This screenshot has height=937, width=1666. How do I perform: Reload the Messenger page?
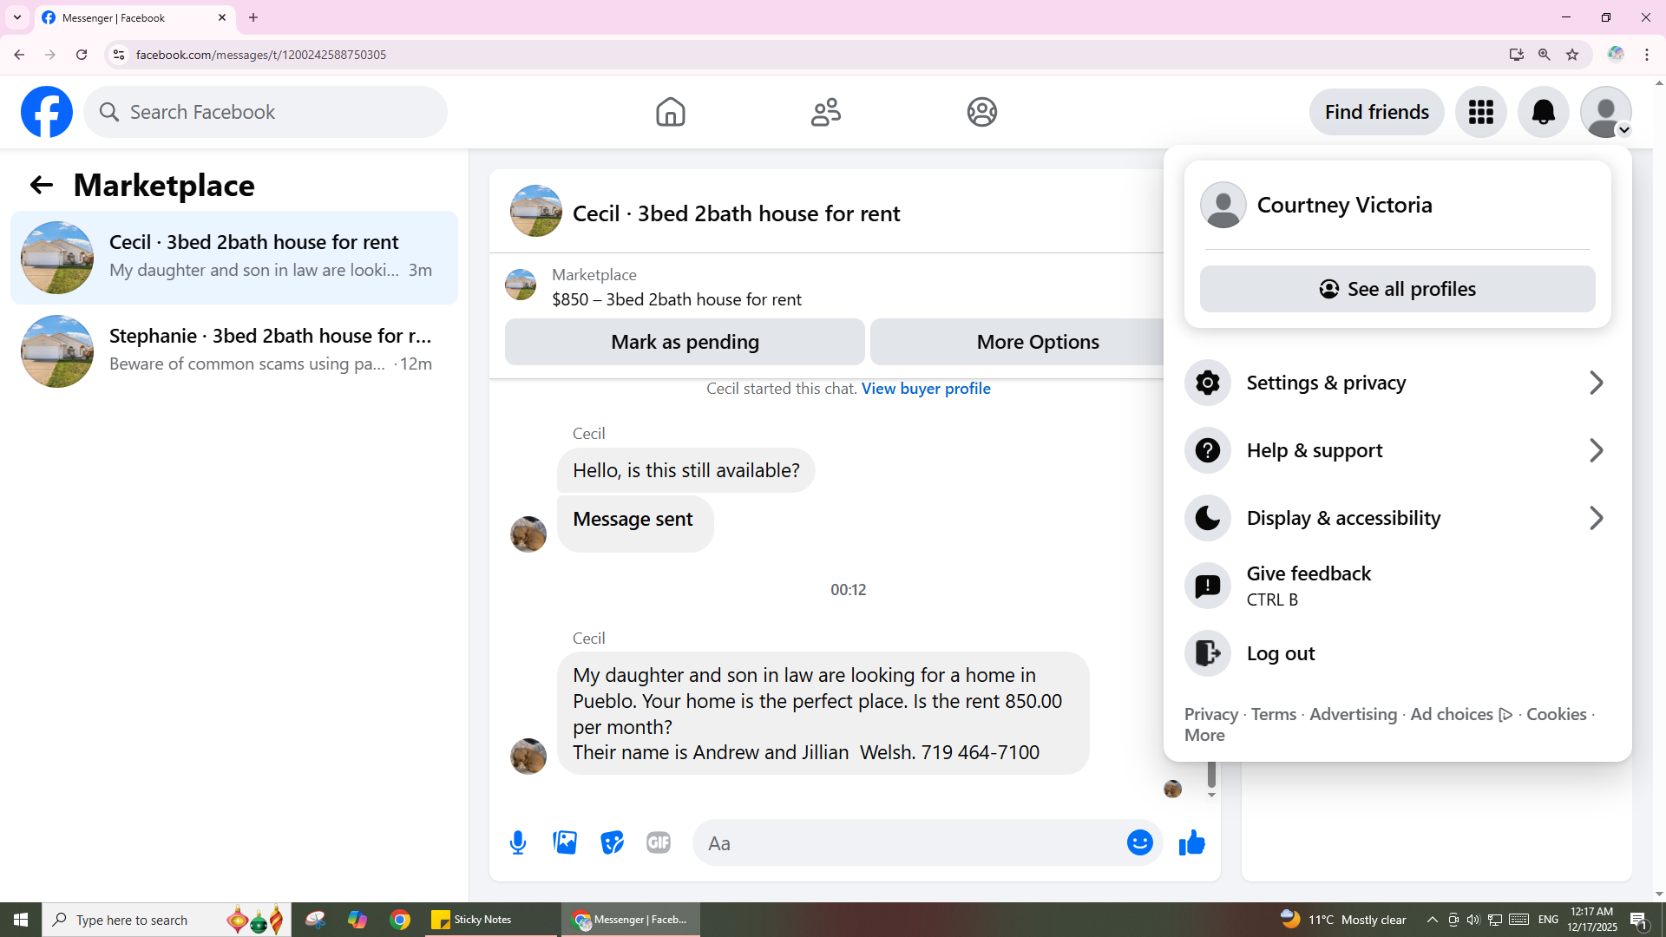pyautogui.click(x=82, y=55)
